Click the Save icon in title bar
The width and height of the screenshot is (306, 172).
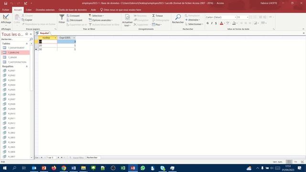click(x=6, y=3)
